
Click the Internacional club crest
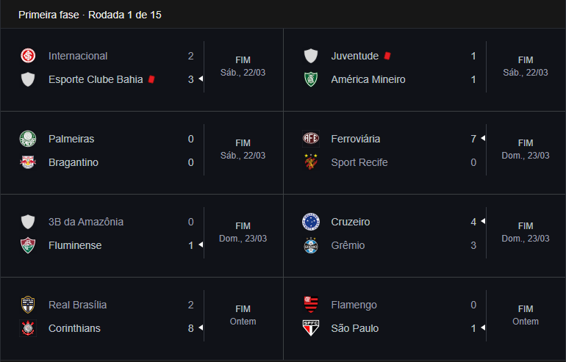point(28,56)
